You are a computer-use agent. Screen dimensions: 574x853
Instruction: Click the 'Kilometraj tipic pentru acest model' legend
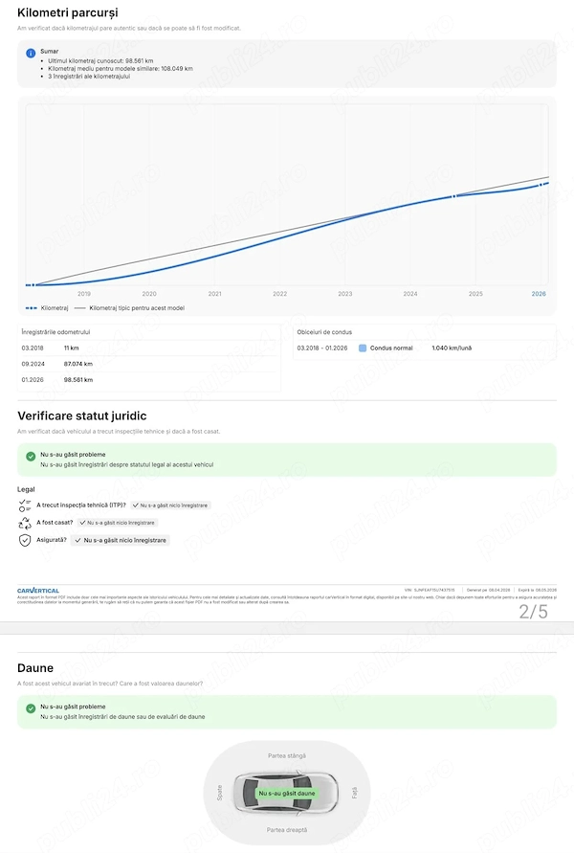coord(129,308)
